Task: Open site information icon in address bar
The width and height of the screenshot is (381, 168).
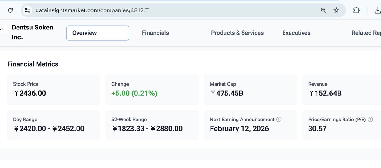Action: point(28,10)
